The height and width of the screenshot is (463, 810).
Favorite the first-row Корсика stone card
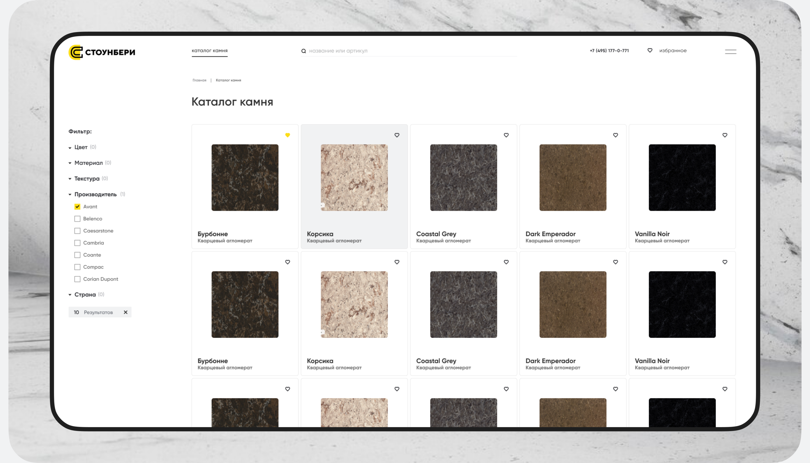397,135
